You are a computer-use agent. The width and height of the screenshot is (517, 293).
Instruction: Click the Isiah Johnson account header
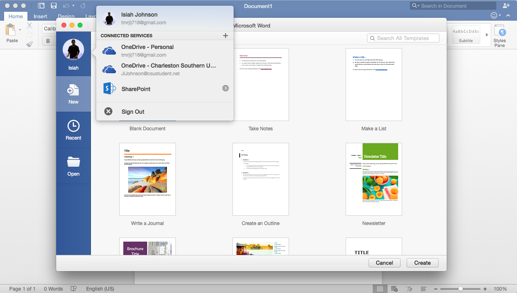[x=165, y=18]
